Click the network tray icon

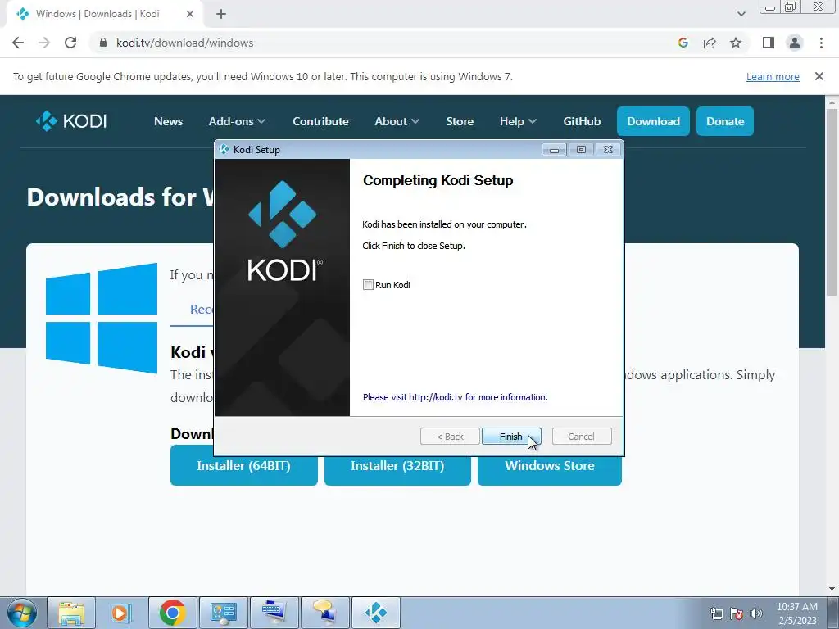[716, 613]
